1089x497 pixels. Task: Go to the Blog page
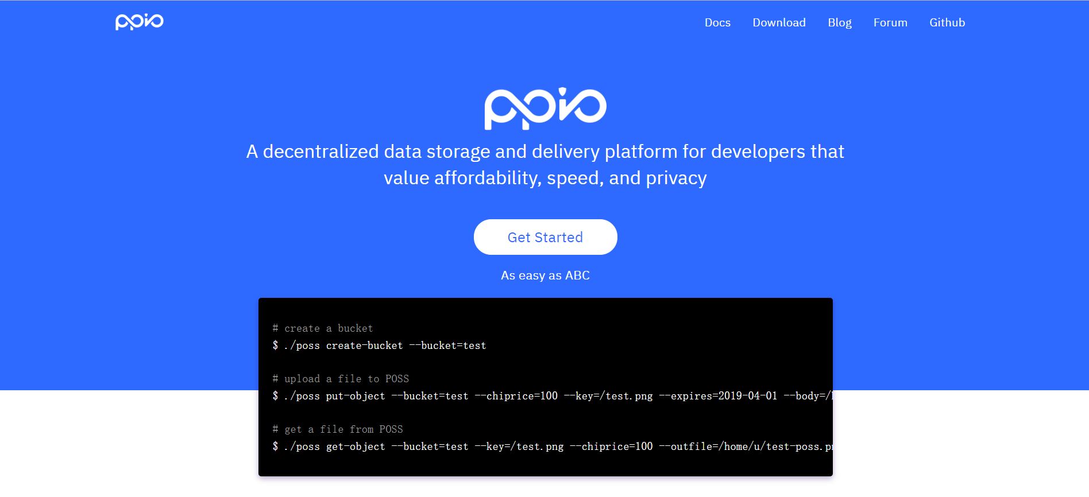coord(840,22)
